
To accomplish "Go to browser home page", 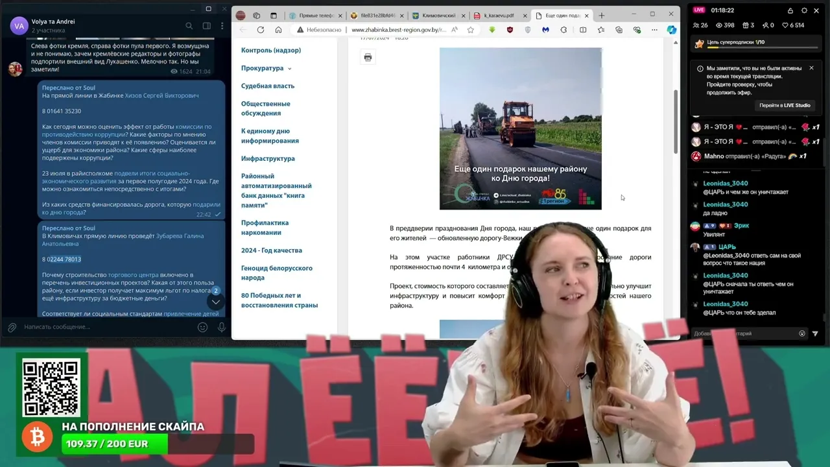I will (278, 30).
